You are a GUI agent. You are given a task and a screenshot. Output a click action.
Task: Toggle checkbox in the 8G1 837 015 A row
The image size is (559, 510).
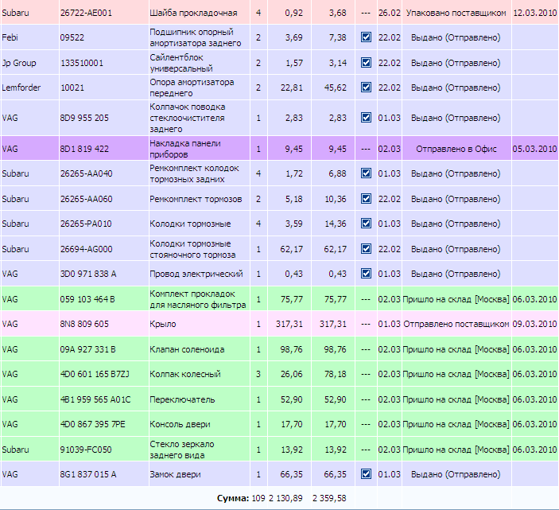click(366, 474)
